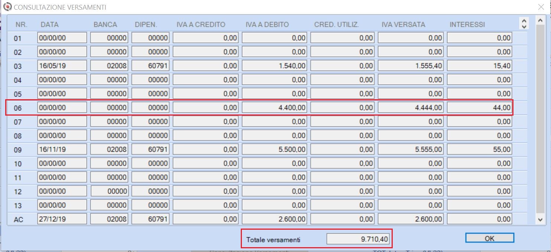Click OK to close the versamenti dialog
This screenshot has height=252, width=551.
point(489,238)
